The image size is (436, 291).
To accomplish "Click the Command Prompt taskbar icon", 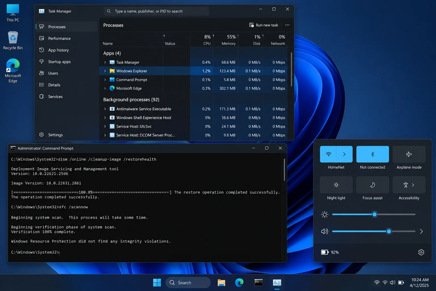I will point(258,282).
